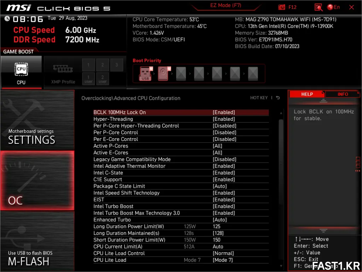Open Per E-Core Control setting
Screen dimensions: 362x272
(181, 139)
